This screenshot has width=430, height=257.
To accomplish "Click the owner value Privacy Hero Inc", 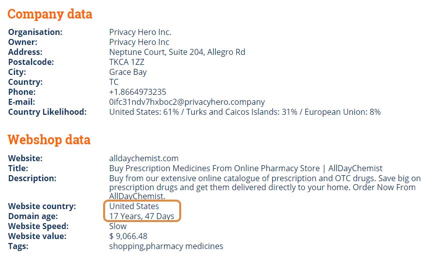I will [139, 42].
